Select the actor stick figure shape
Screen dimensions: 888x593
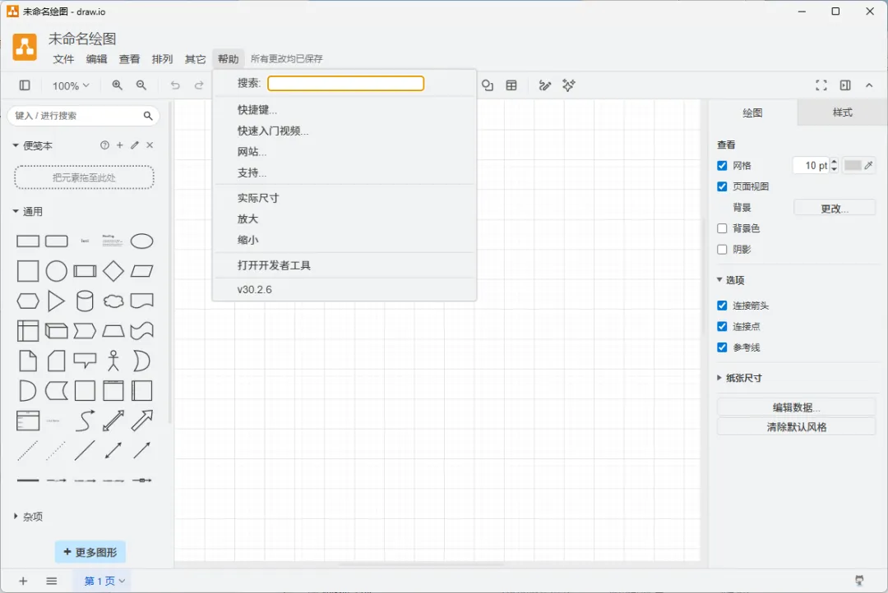(113, 361)
